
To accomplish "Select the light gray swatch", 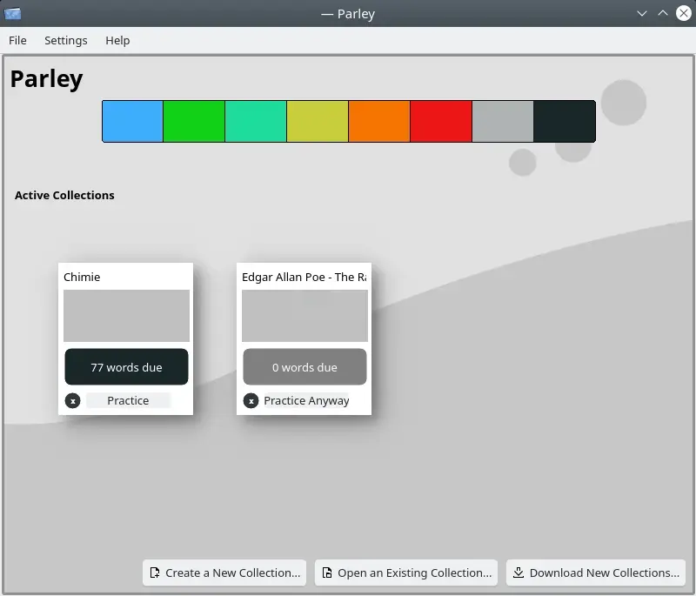I will tap(503, 121).
